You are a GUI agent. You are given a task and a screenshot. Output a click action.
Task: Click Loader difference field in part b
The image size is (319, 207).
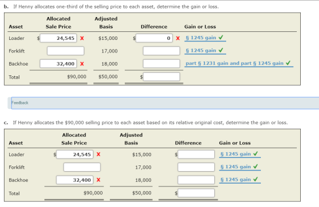pyautogui.click(x=154, y=38)
